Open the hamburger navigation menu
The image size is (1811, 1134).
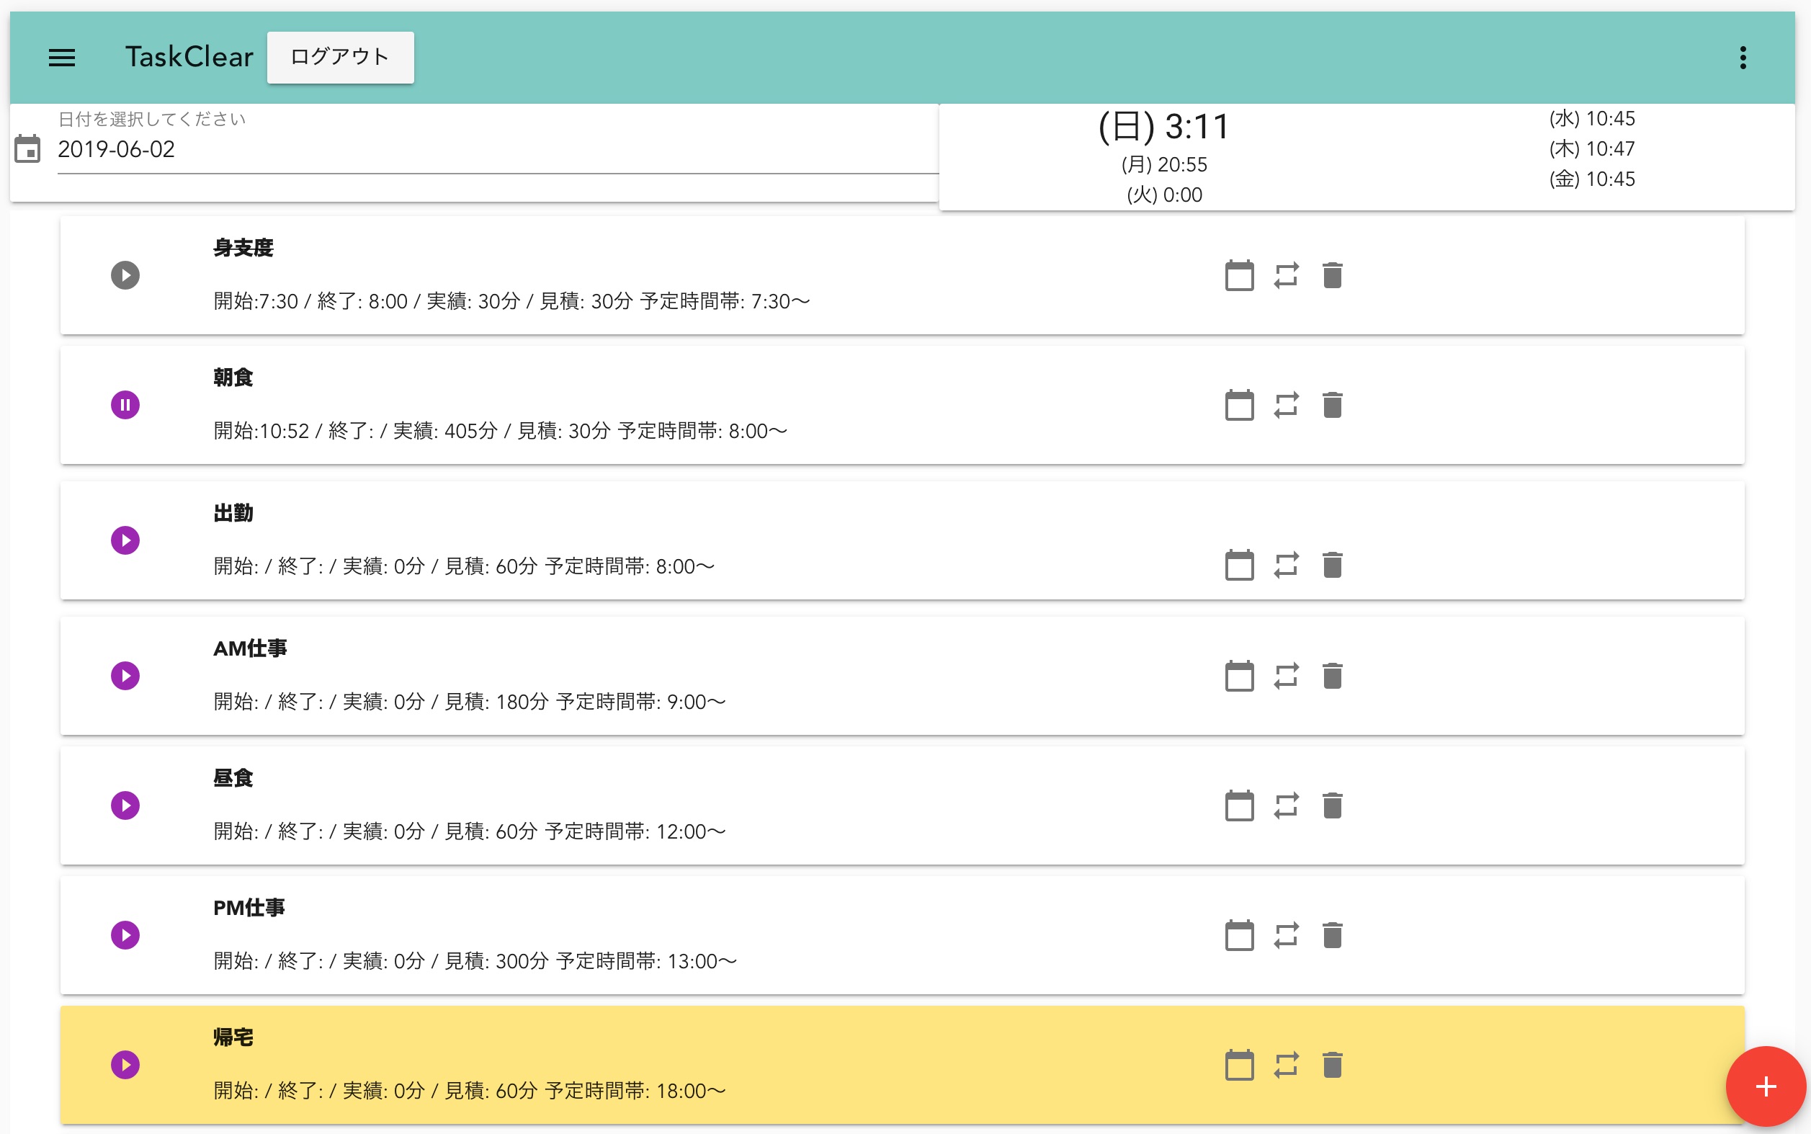(61, 58)
